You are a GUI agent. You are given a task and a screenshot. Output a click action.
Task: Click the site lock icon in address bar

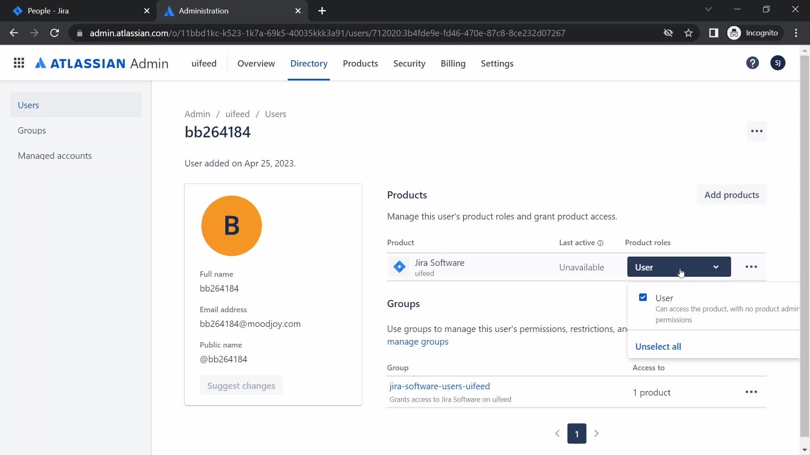coord(80,33)
